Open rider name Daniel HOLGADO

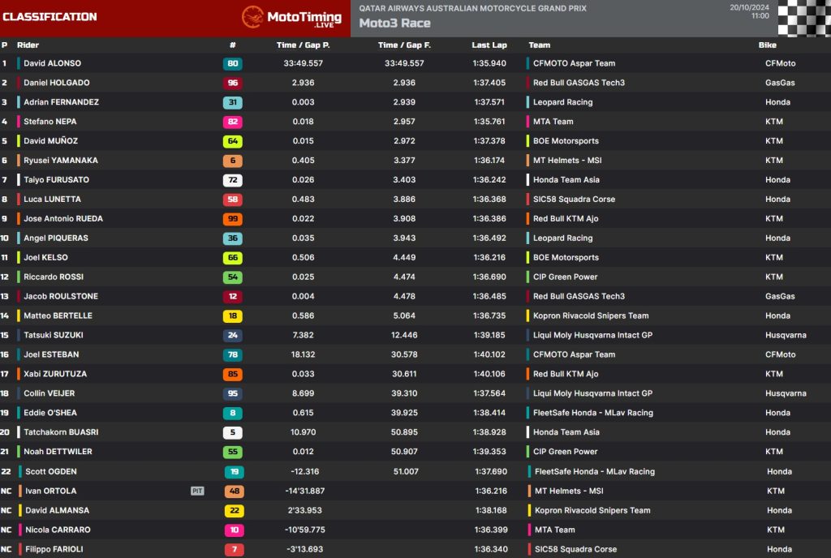point(56,83)
